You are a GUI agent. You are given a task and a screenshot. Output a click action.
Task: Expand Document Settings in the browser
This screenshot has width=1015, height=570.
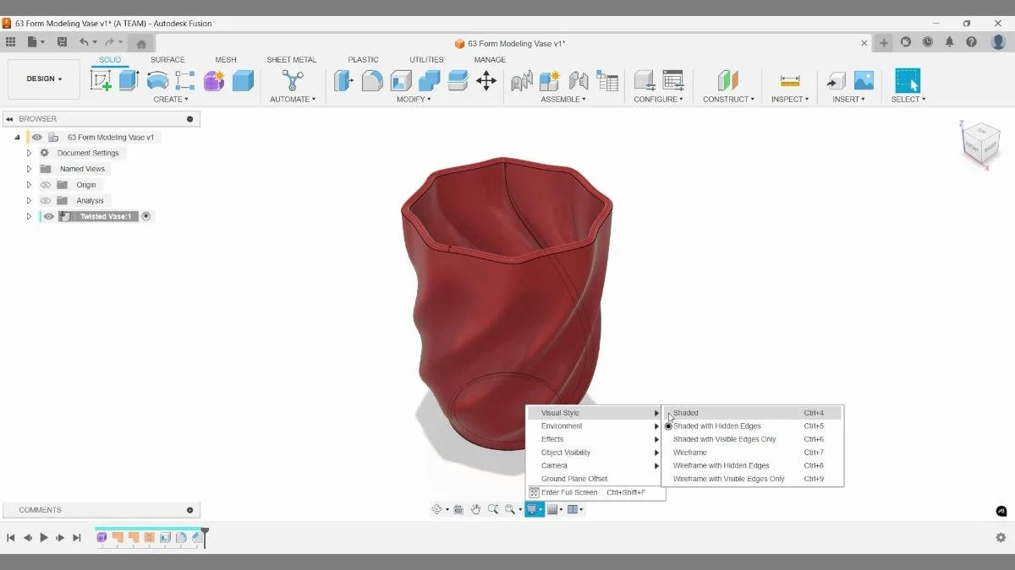click(28, 153)
